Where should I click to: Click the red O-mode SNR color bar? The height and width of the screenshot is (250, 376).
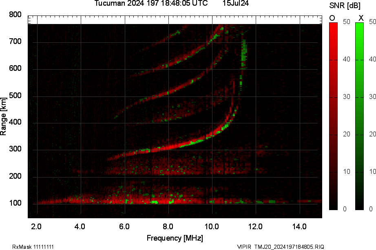point(333,116)
